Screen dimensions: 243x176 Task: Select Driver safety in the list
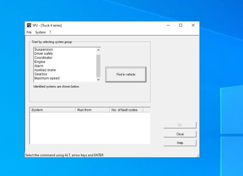(65, 54)
